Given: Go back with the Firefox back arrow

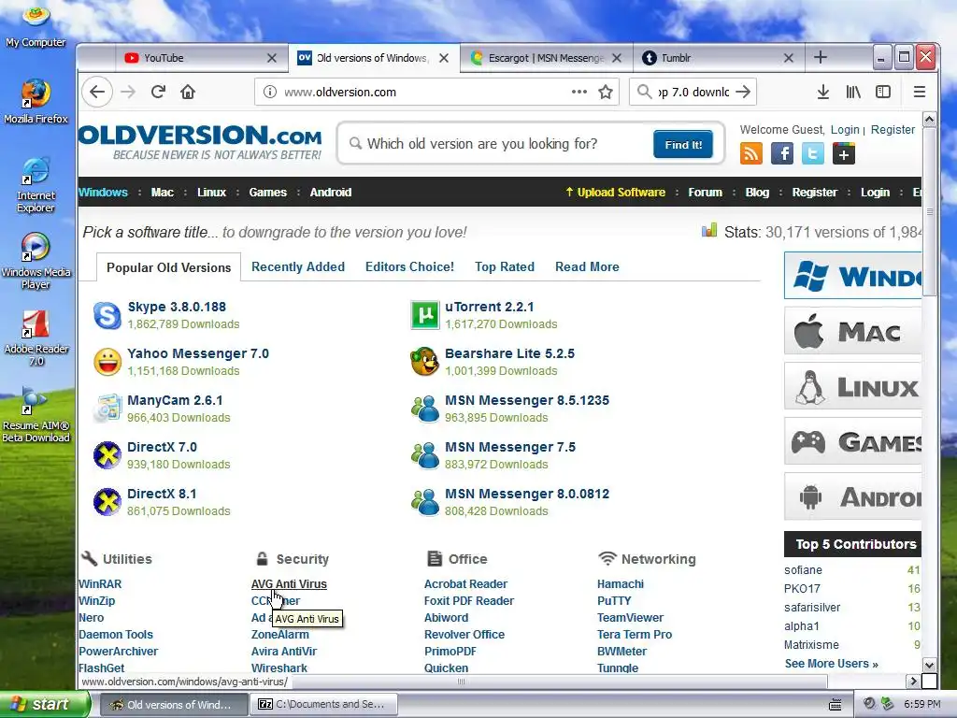Looking at the screenshot, I should coord(97,92).
